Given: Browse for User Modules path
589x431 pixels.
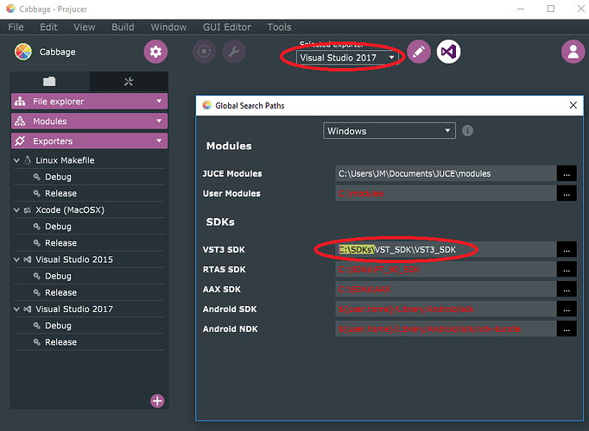Looking at the screenshot, I should 567,193.
